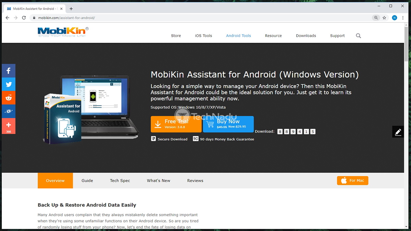Open site search magnifier icon
The image size is (411, 231).
(x=358, y=36)
